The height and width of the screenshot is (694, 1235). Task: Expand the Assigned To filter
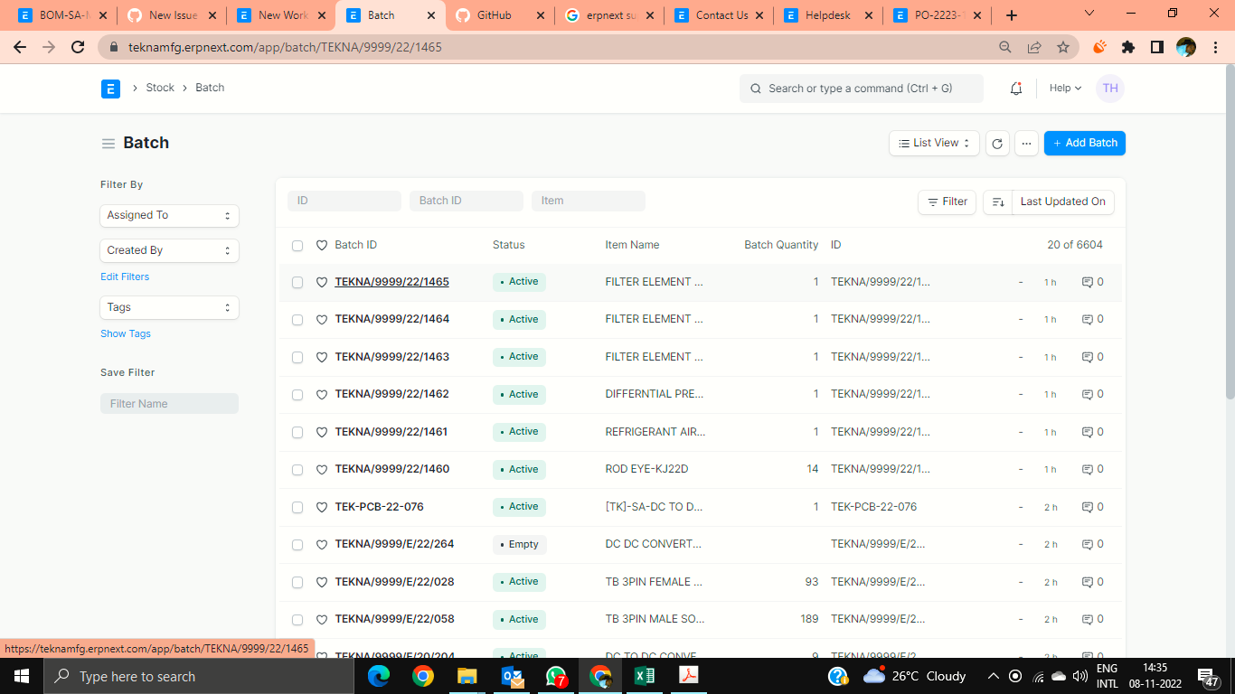pos(169,216)
